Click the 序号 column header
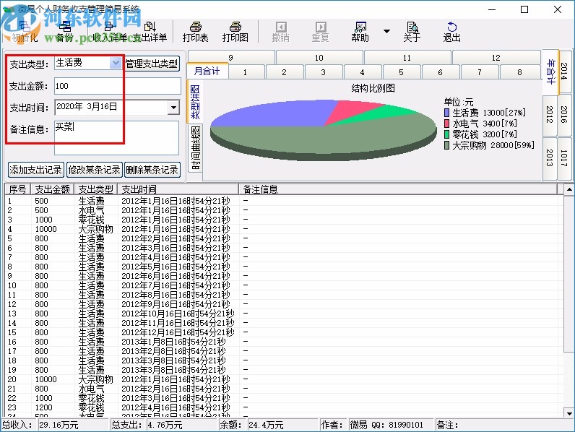This screenshot has width=575, height=432. (17, 189)
